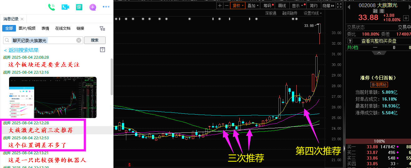Viewport: 411px width, 168px height.
Task: Click the 买三 price 33.86 row
Action: coord(378,158)
